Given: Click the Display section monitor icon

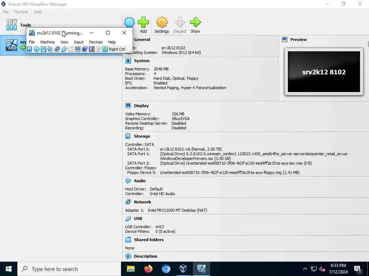Looking at the screenshot, I should point(128,106).
